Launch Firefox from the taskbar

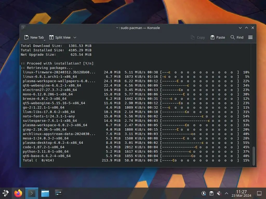[x=18, y=193]
